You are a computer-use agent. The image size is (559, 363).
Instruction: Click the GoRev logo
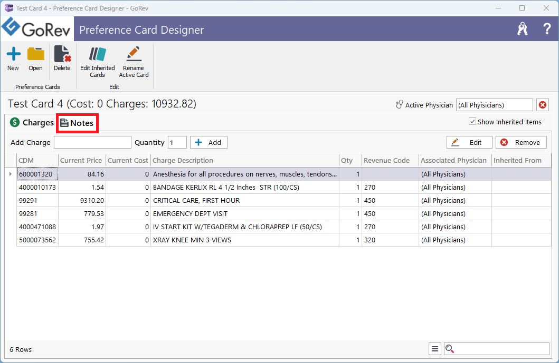coord(36,28)
